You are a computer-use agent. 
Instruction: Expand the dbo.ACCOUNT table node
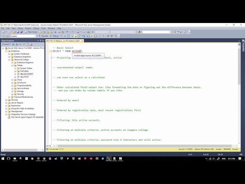pos(15,74)
